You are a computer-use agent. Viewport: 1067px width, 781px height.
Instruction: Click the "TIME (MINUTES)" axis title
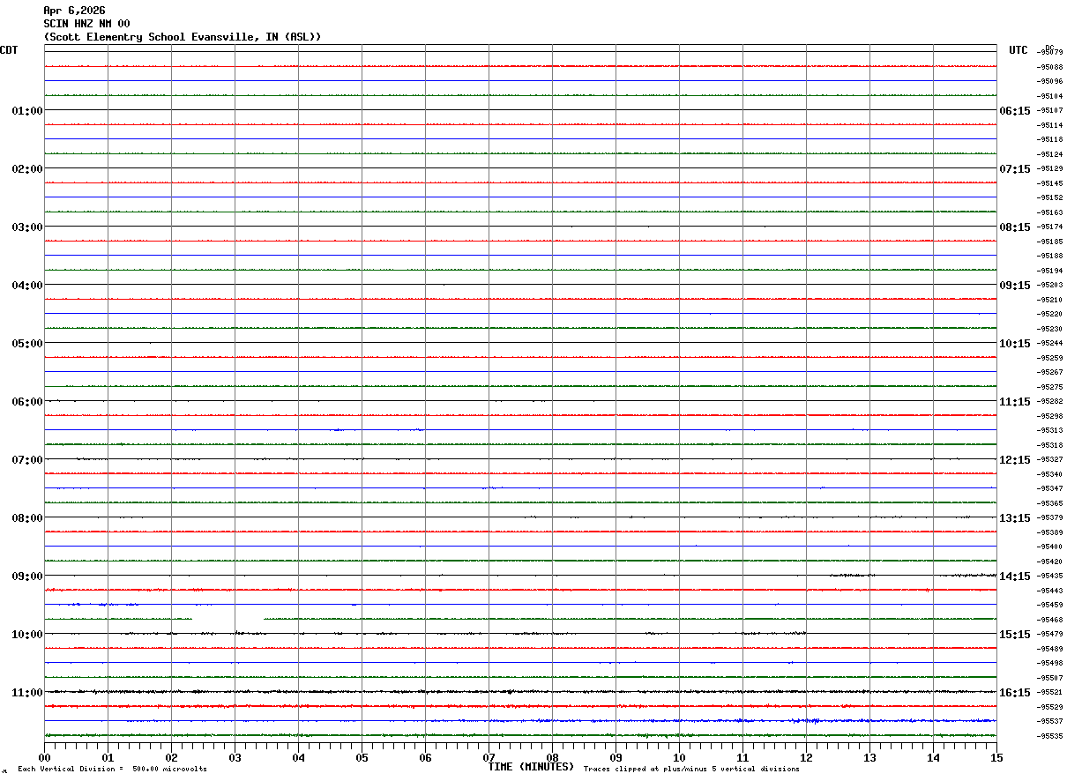coord(531,767)
